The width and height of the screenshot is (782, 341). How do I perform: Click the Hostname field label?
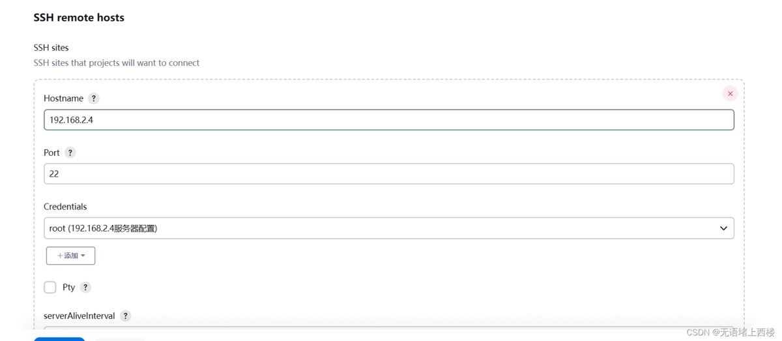63,98
